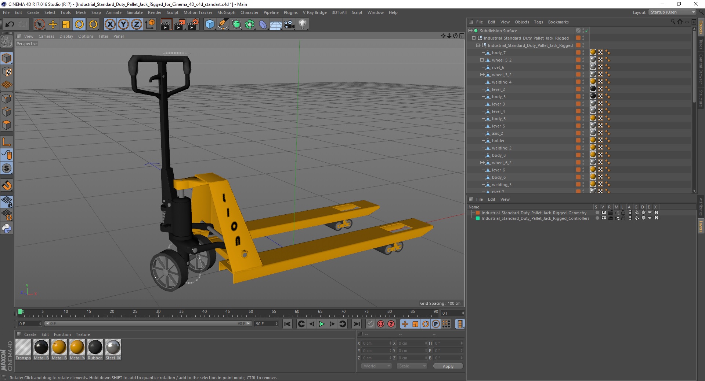Open the MoGraph menu
This screenshot has width=705, height=381.
226,12
